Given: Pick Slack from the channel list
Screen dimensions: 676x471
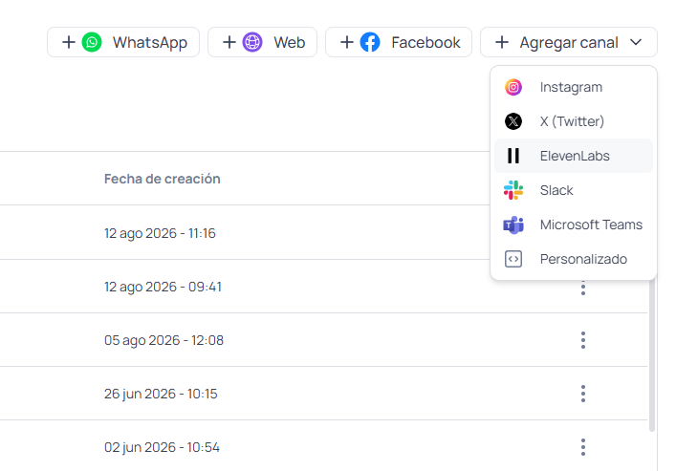Looking at the screenshot, I should [574, 190].
